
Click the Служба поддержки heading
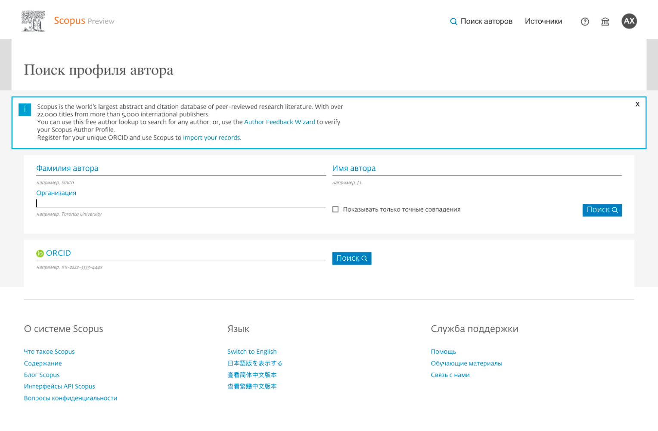[475, 329]
